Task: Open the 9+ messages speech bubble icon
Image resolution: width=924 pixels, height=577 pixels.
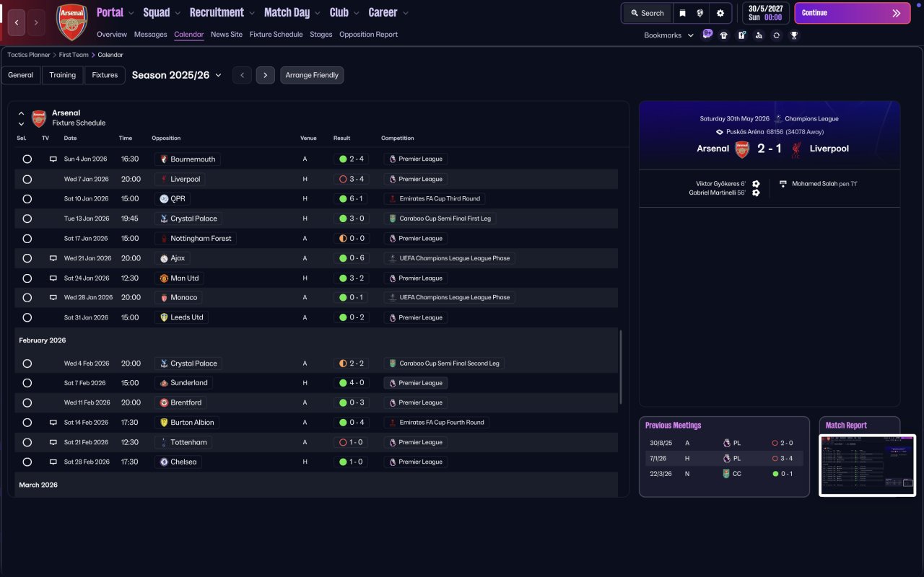Action: 707,34
